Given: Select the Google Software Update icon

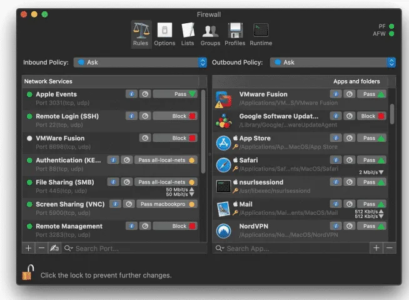Looking at the screenshot, I should pyautogui.click(x=223, y=122).
